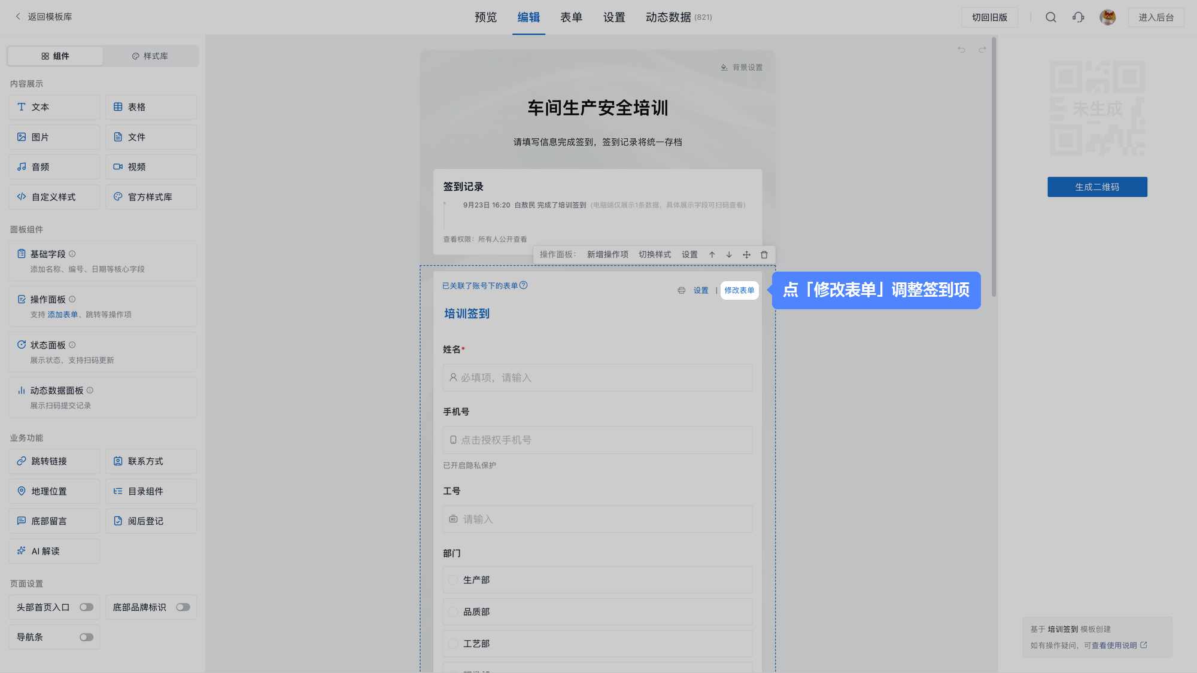The width and height of the screenshot is (1197, 673).
Task: Click the 工号 input field
Action: [597, 519]
